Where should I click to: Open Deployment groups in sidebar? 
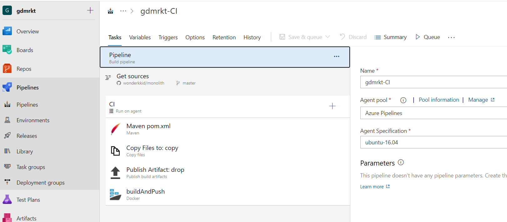[x=40, y=183]
